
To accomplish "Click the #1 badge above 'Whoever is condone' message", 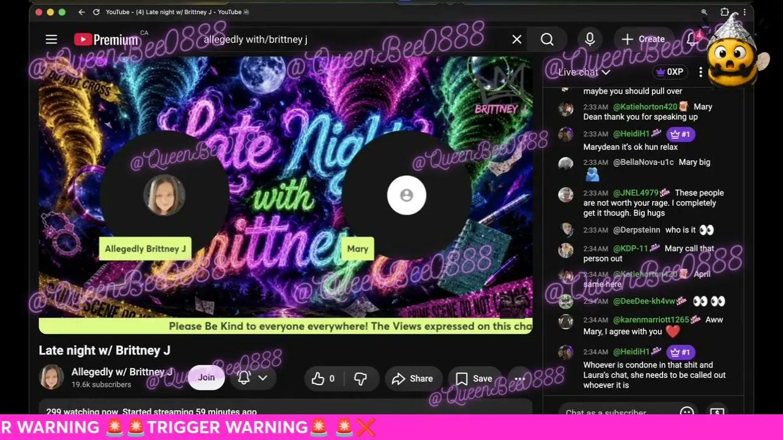I will click(681, 352).
